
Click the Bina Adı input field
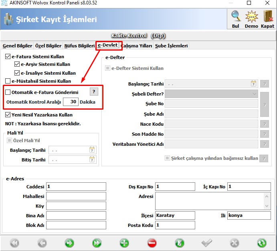pyautogui.click(x=76, y=215)
